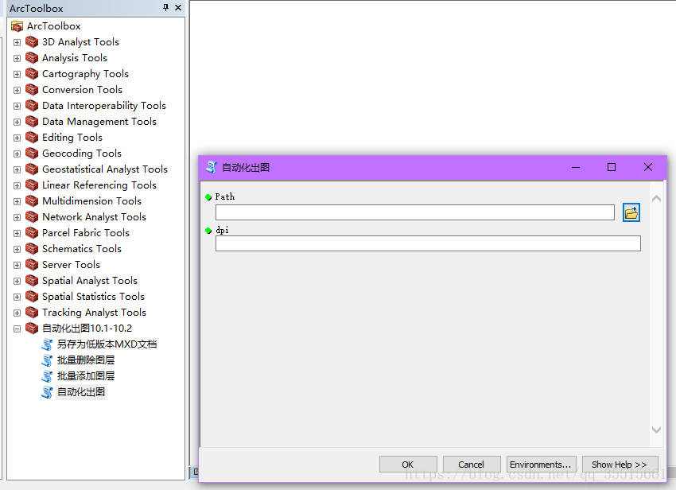Click the Geocoding Tools toolbox icon
The height and width of the screenshot is (490, 676).
tap(32, 154)
